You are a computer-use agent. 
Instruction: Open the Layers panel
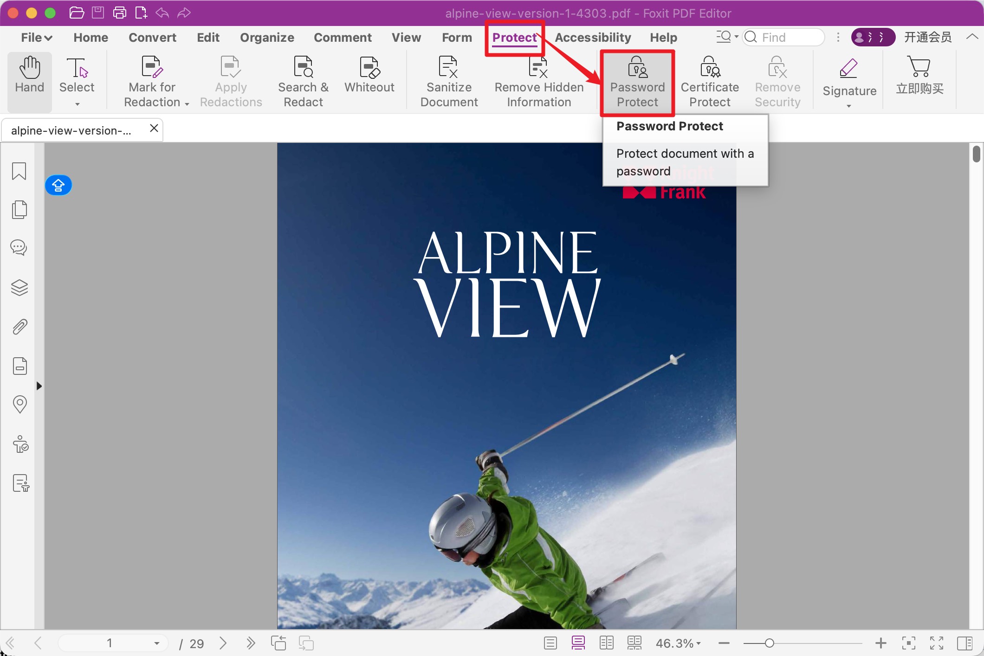coord(19,288)
